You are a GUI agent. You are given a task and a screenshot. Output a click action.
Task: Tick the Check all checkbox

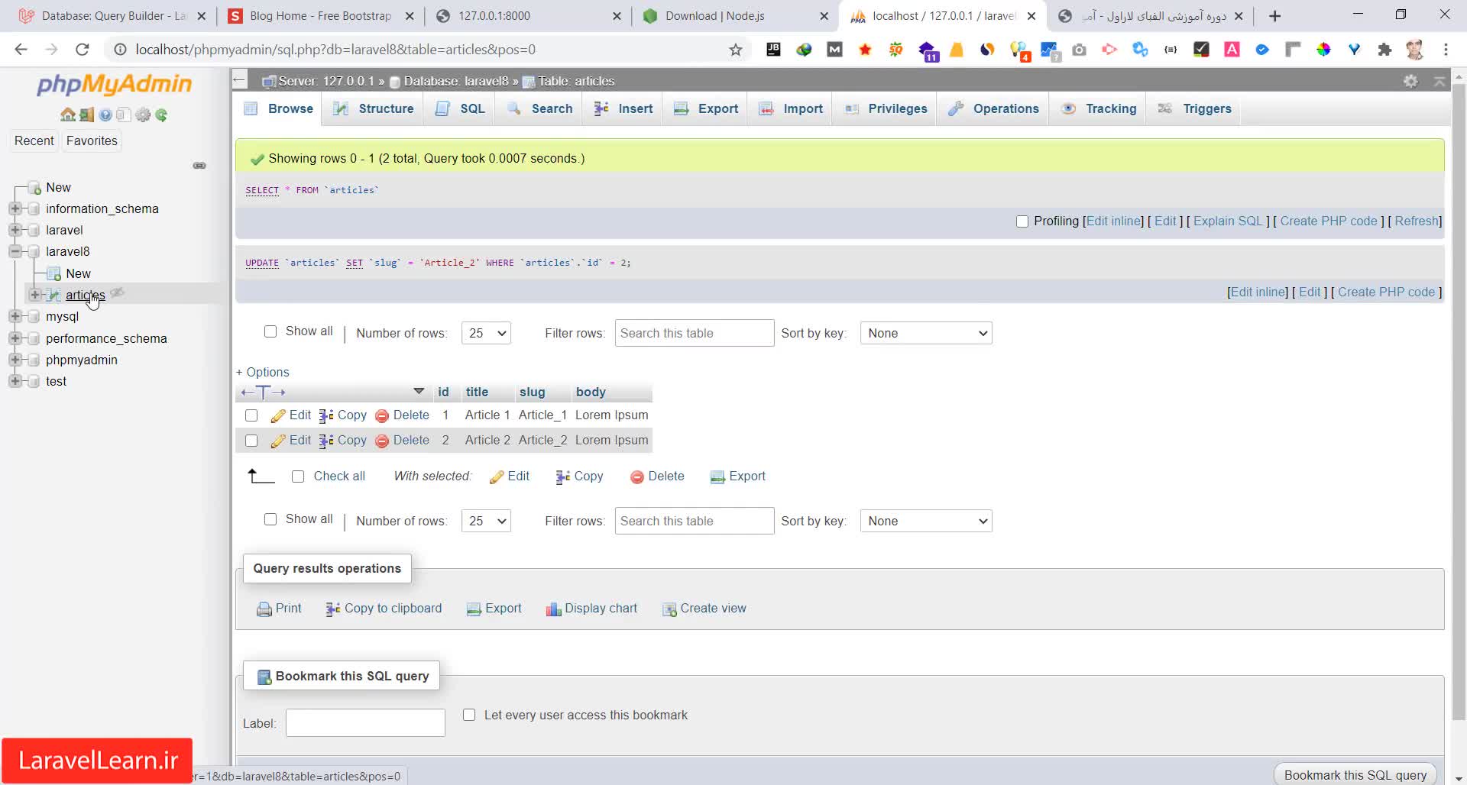pos(298,476)
